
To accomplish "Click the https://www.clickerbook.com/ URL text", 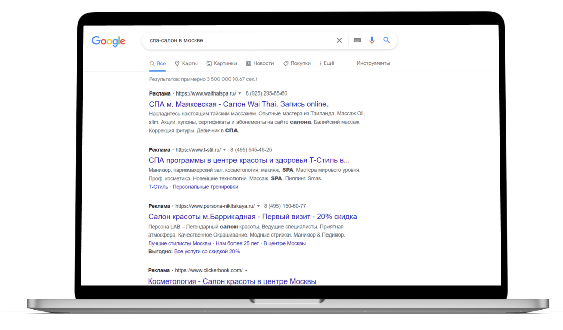I will pyautogui.click(x=209, y=271).
